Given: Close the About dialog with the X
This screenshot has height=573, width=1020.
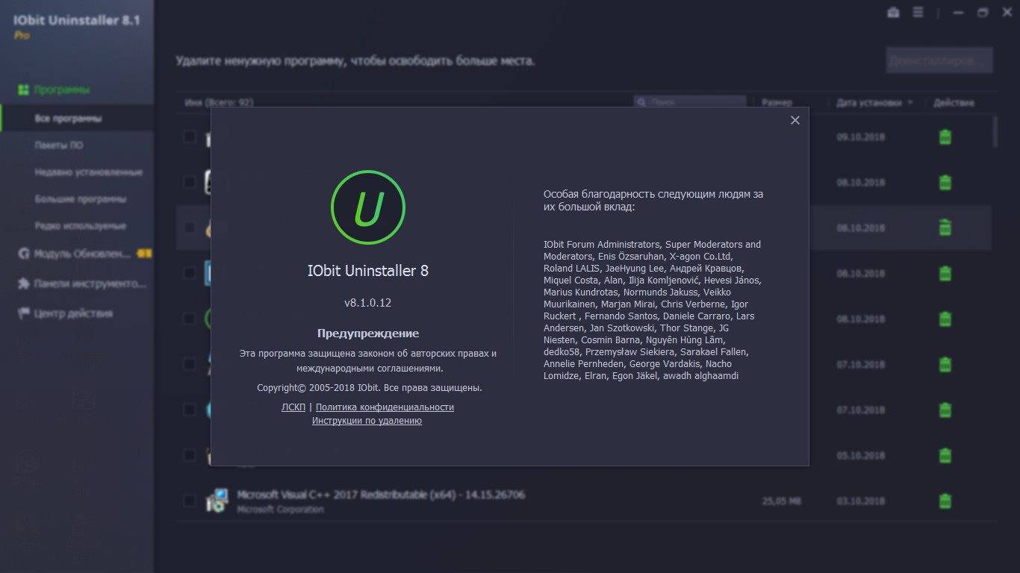Looking at the screenshot, I should point(795,120).
